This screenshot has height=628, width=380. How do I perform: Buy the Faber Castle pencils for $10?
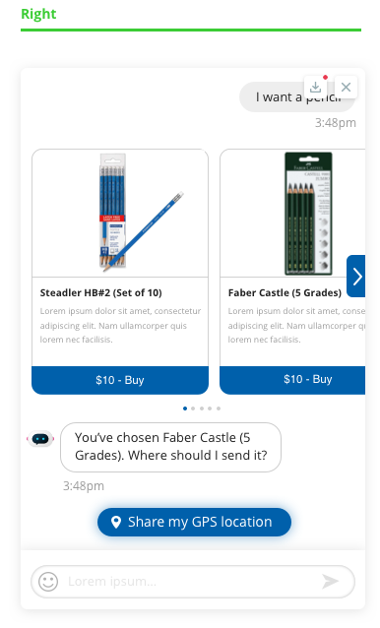[292, 380]
